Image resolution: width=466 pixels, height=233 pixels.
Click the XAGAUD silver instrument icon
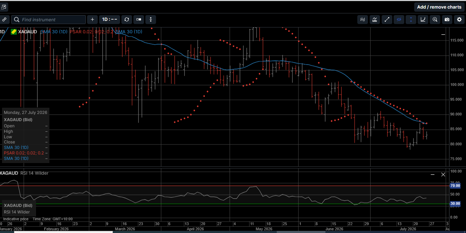coord(14,32)
